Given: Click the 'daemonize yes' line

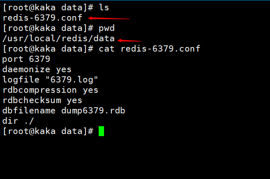Looking at the screenshot, I should pos(37,70).
